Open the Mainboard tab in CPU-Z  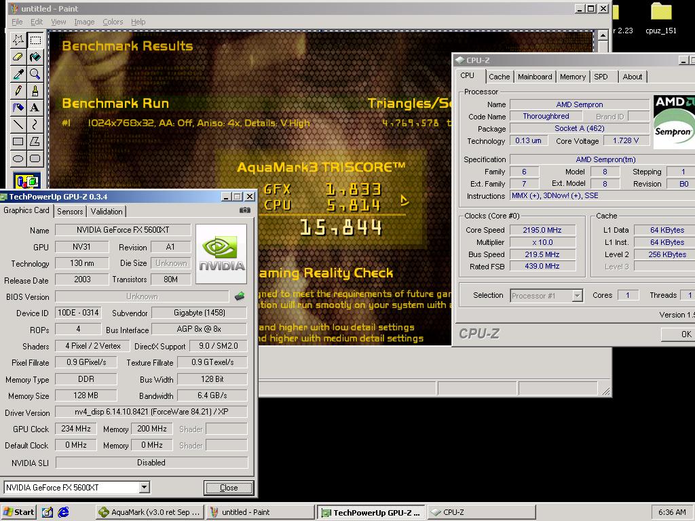(535, 77)
